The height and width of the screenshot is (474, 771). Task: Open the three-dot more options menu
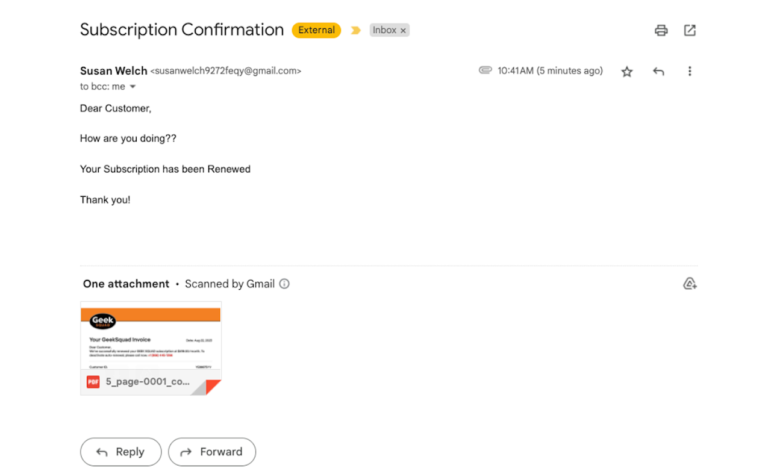click(690, 70)
